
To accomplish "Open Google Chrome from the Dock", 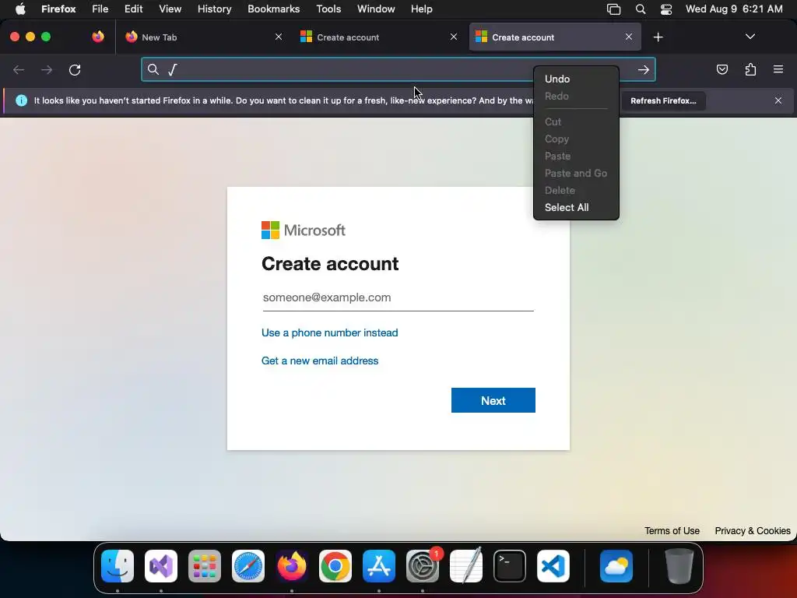I will click(x=335, y=566).
